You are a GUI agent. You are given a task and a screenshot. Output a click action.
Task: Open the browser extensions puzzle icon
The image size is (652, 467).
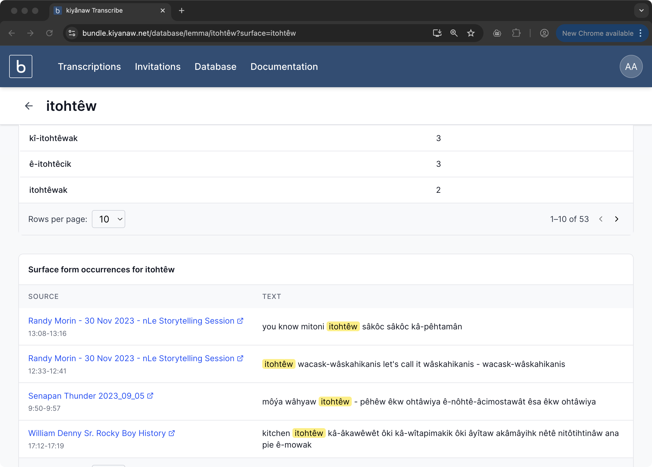(516, 33)
